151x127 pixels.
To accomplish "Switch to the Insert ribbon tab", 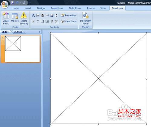I will pyautogui.click(x=28, y=8).
